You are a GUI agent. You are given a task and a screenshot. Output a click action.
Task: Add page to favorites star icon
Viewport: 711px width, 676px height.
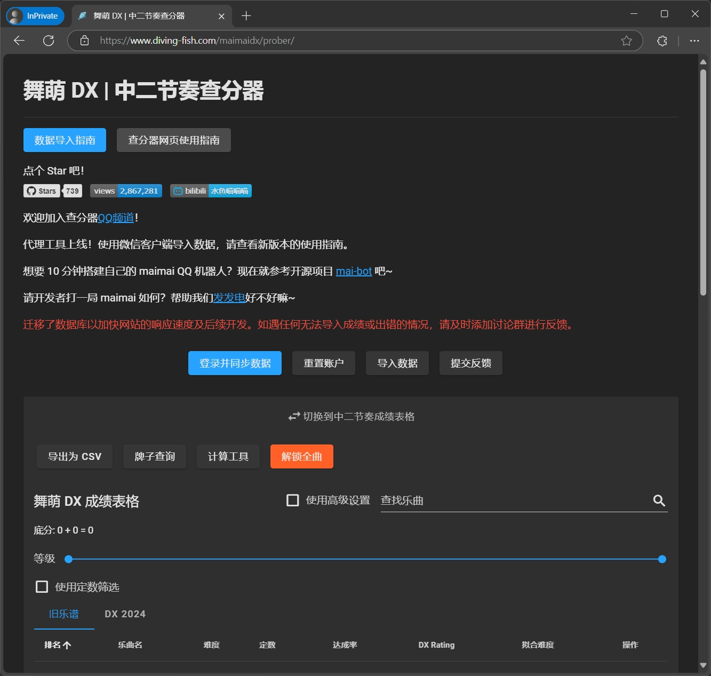[x=626, y=41]
